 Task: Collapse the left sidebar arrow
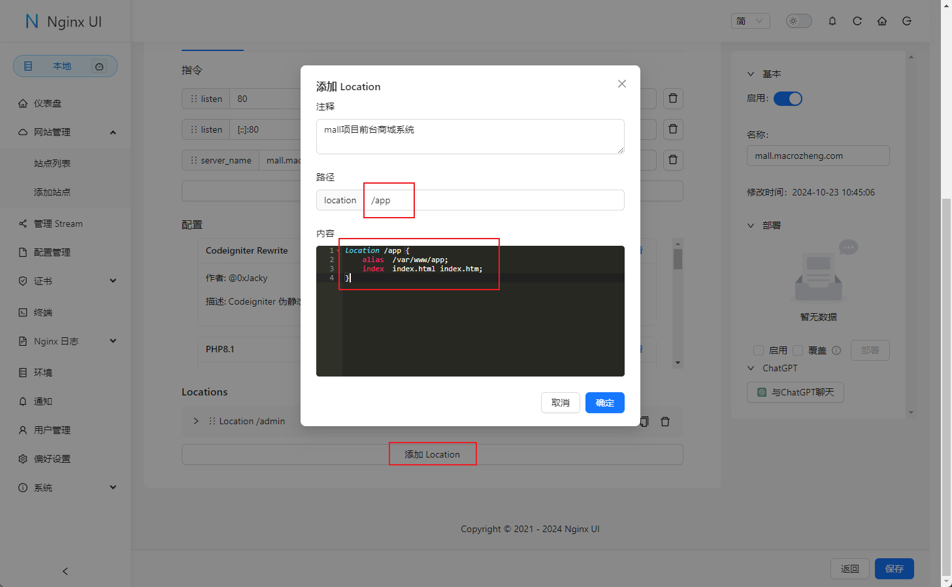point(65,571)
